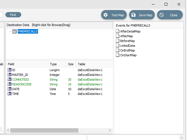The width and height of the screenshot is (187, 140).
Task: Click size value 5 for TIME
Action: 69,94
